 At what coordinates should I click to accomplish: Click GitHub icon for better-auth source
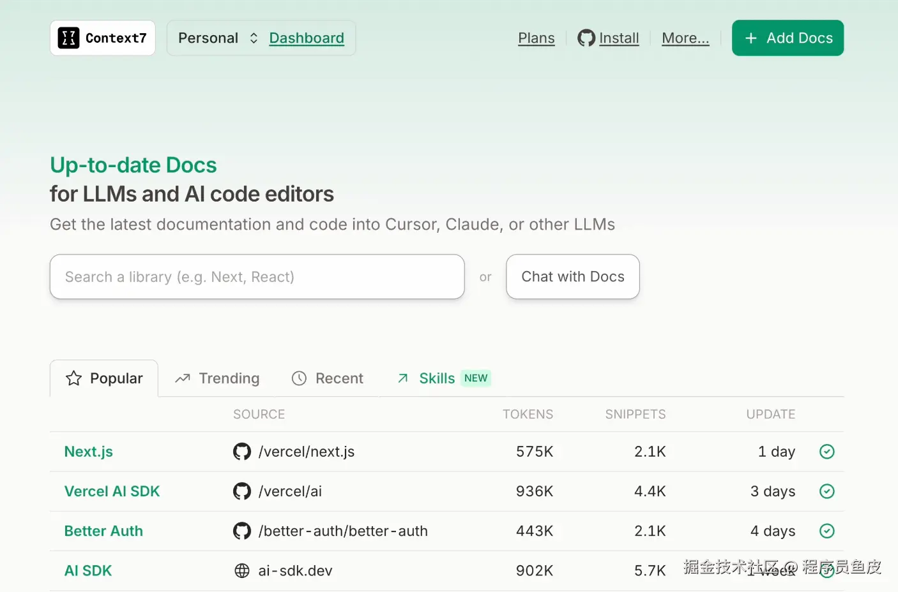pos(242,531)
